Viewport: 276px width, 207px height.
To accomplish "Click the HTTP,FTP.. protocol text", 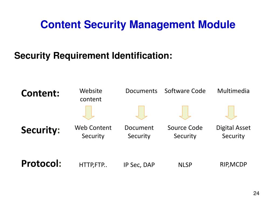I will tap(93, 165).
